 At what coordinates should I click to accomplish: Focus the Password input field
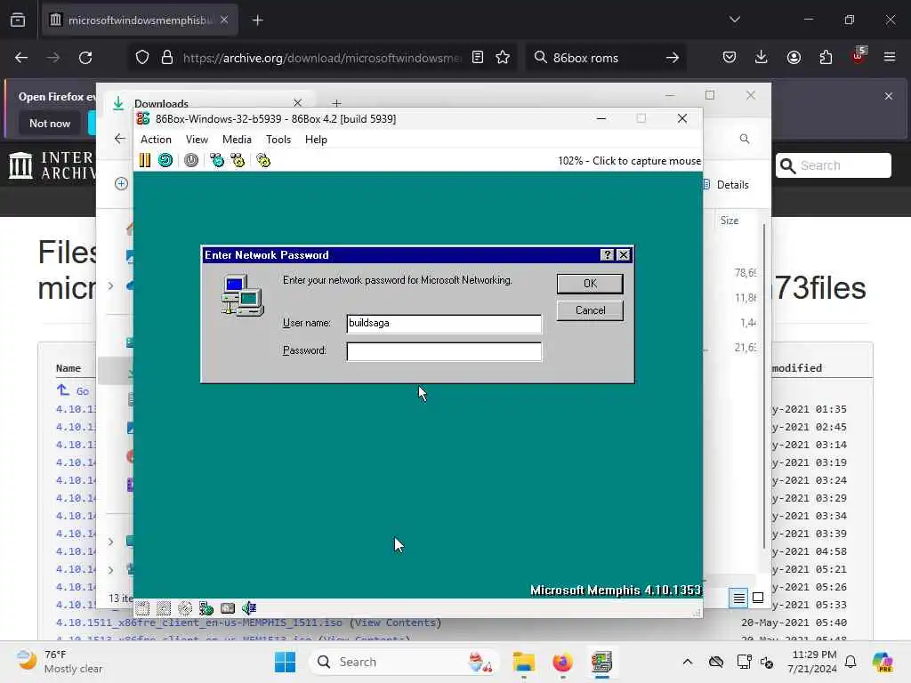click(444, 351)
